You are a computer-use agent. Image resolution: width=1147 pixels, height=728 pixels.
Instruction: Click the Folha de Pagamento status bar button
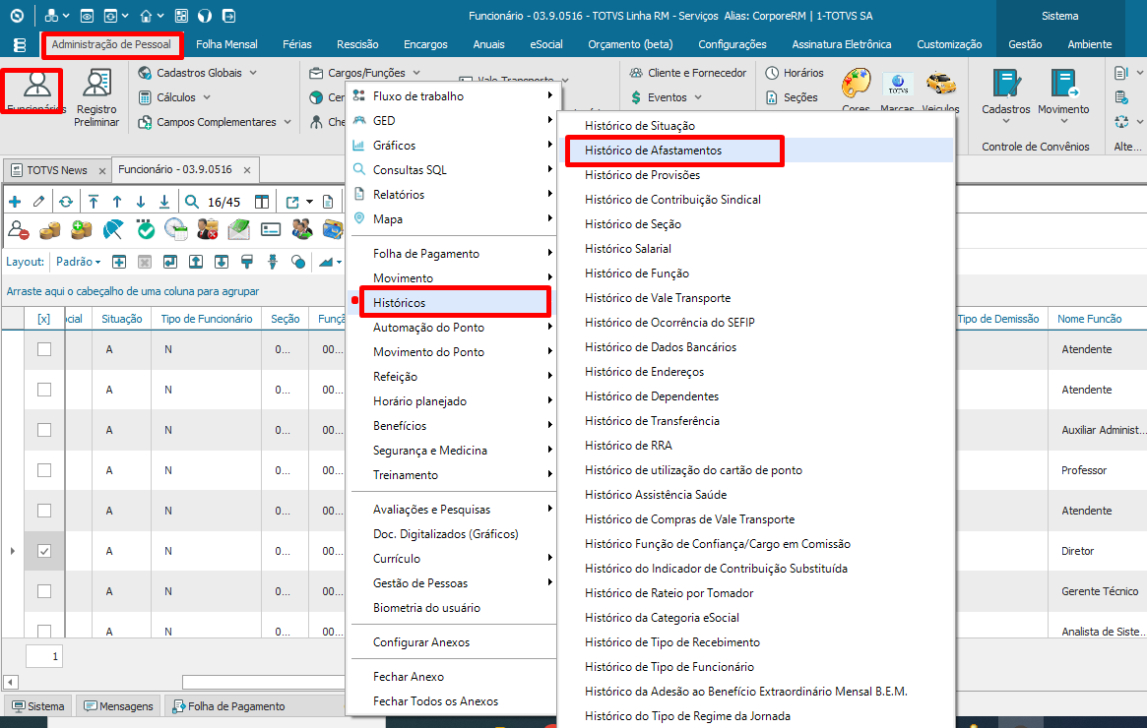coord(229,706)
